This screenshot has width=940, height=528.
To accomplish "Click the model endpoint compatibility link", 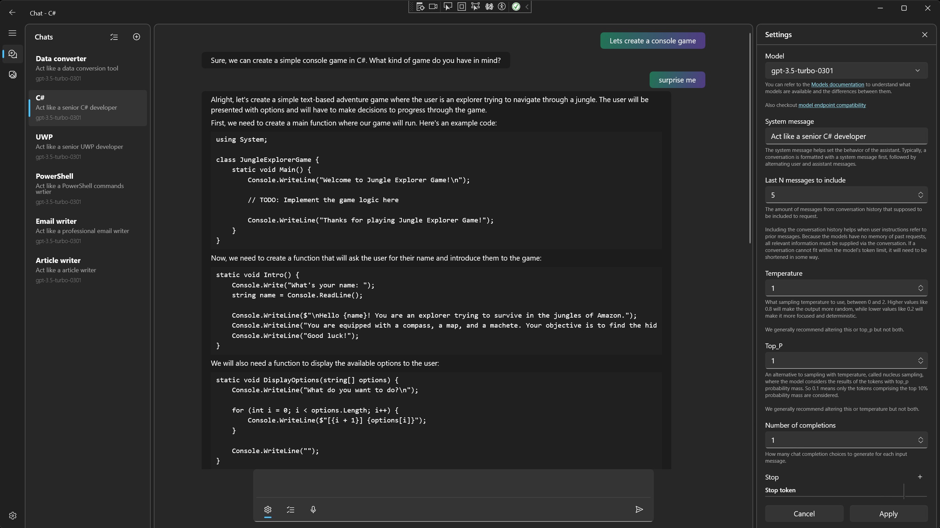I will (832, 105).
